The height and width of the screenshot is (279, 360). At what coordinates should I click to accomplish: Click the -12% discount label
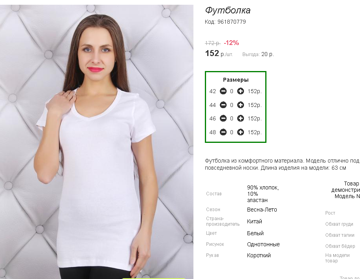click(231, 43)
